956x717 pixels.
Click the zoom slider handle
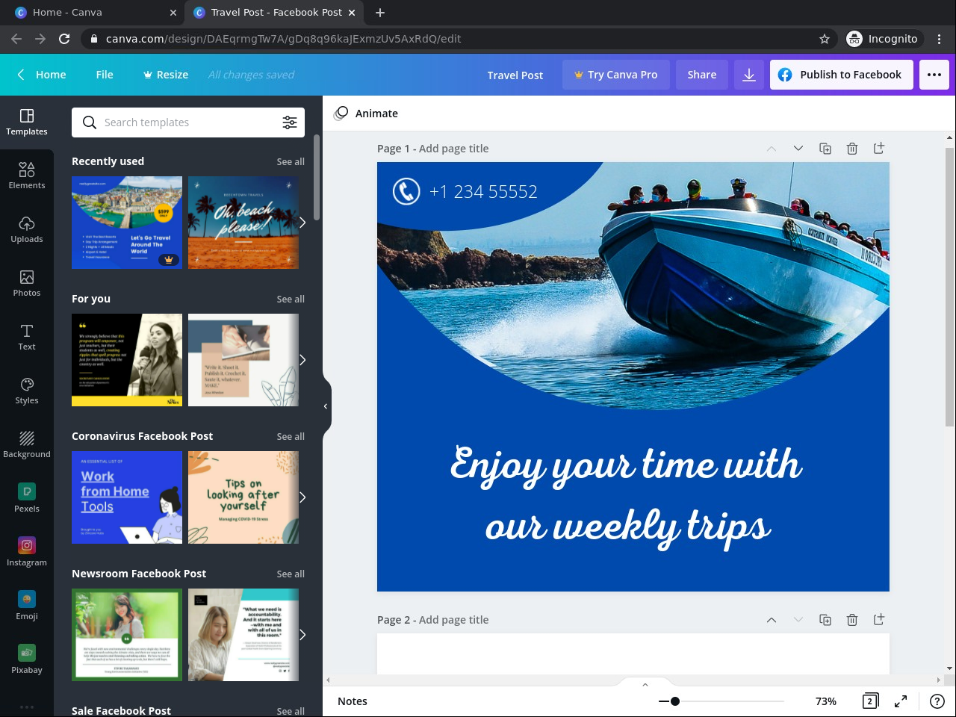coord(675,701)
